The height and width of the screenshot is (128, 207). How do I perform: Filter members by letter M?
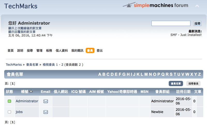coord(146,74)
